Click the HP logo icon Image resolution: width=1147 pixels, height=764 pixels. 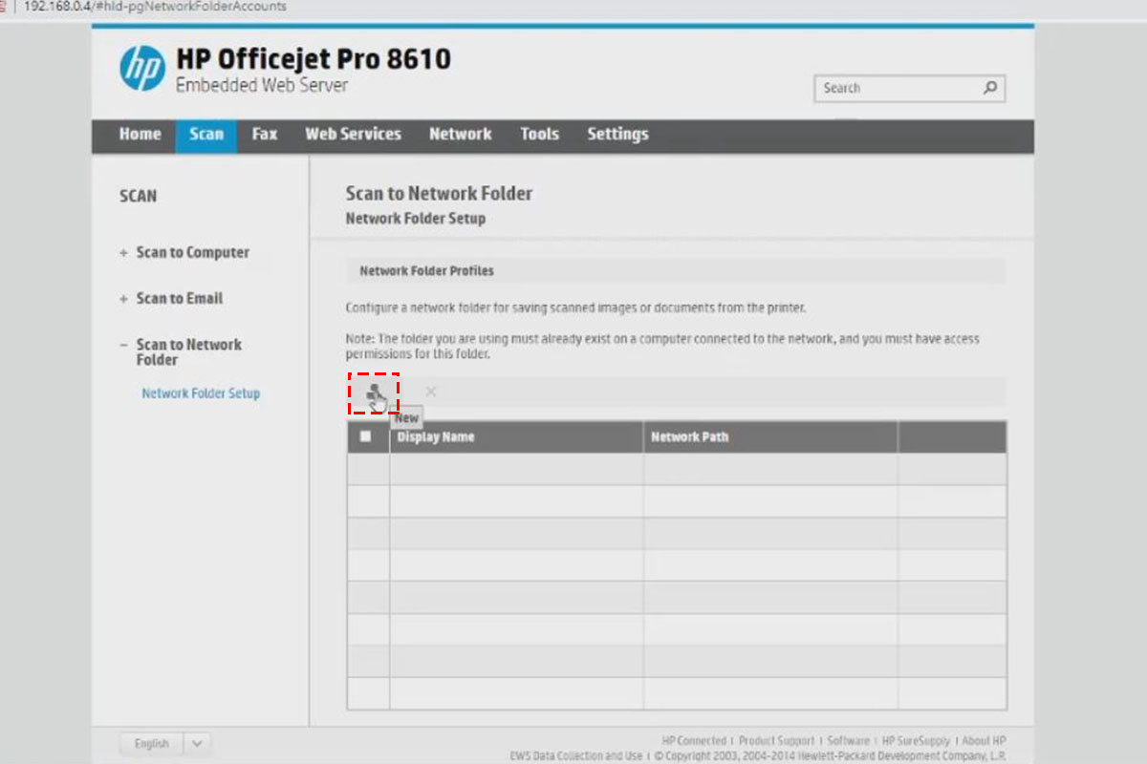pyautogui.click(x=142, y=69)
